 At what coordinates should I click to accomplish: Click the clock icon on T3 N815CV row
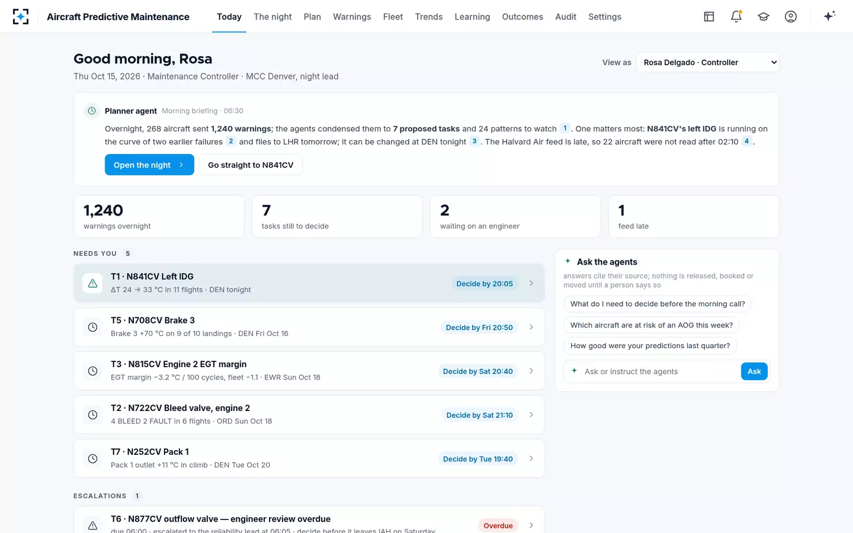pyautogui.click(x=93, y=371)
